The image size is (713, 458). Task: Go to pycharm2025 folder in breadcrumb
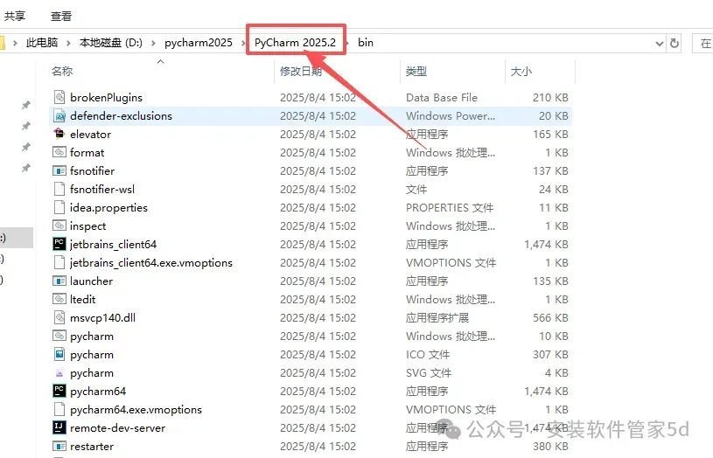199,43
